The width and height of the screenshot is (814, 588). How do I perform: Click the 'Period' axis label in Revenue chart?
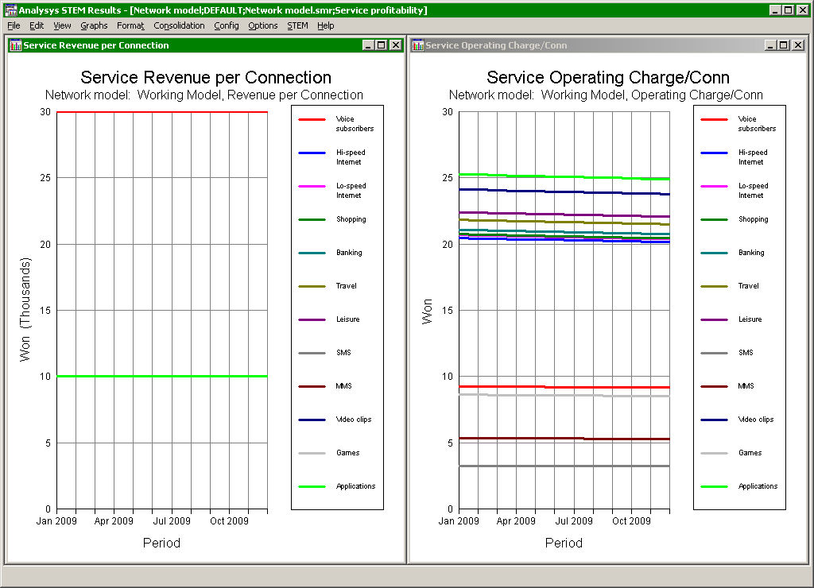[x=161, y=543]
